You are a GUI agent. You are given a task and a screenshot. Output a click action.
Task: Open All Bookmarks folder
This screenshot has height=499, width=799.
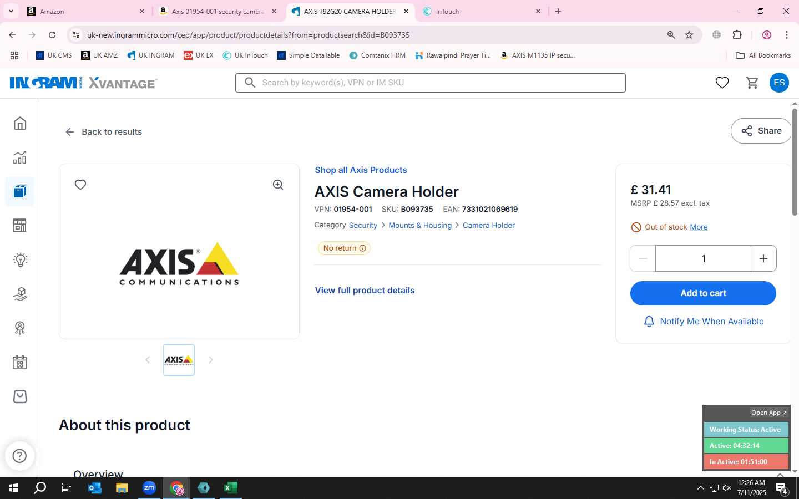pos(763,55)
